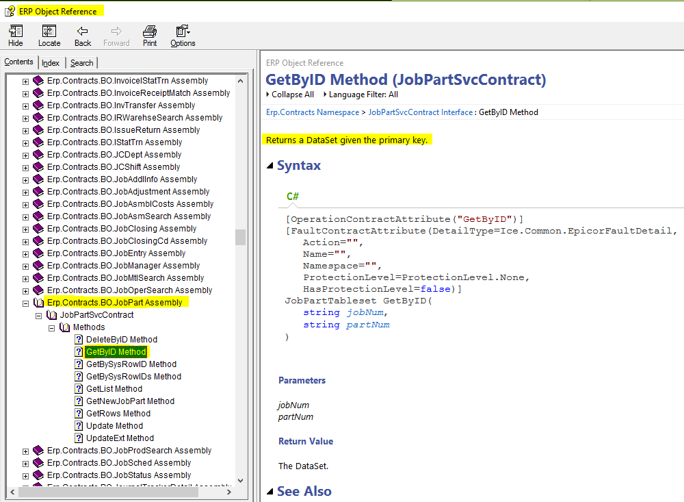Click the horizontal scrollbar right arrow
684x502 pixels.
point(229,492)
